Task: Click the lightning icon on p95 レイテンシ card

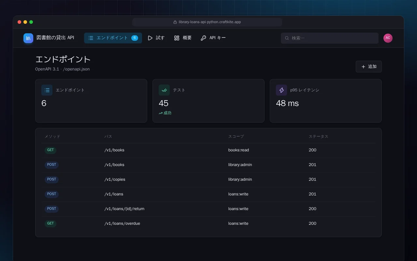Action: point(281,90)
